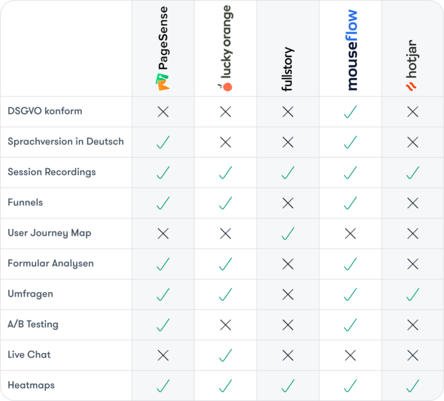Select the Session Recordings row label
The image size is (444, 401).
[x=51, y=172]
